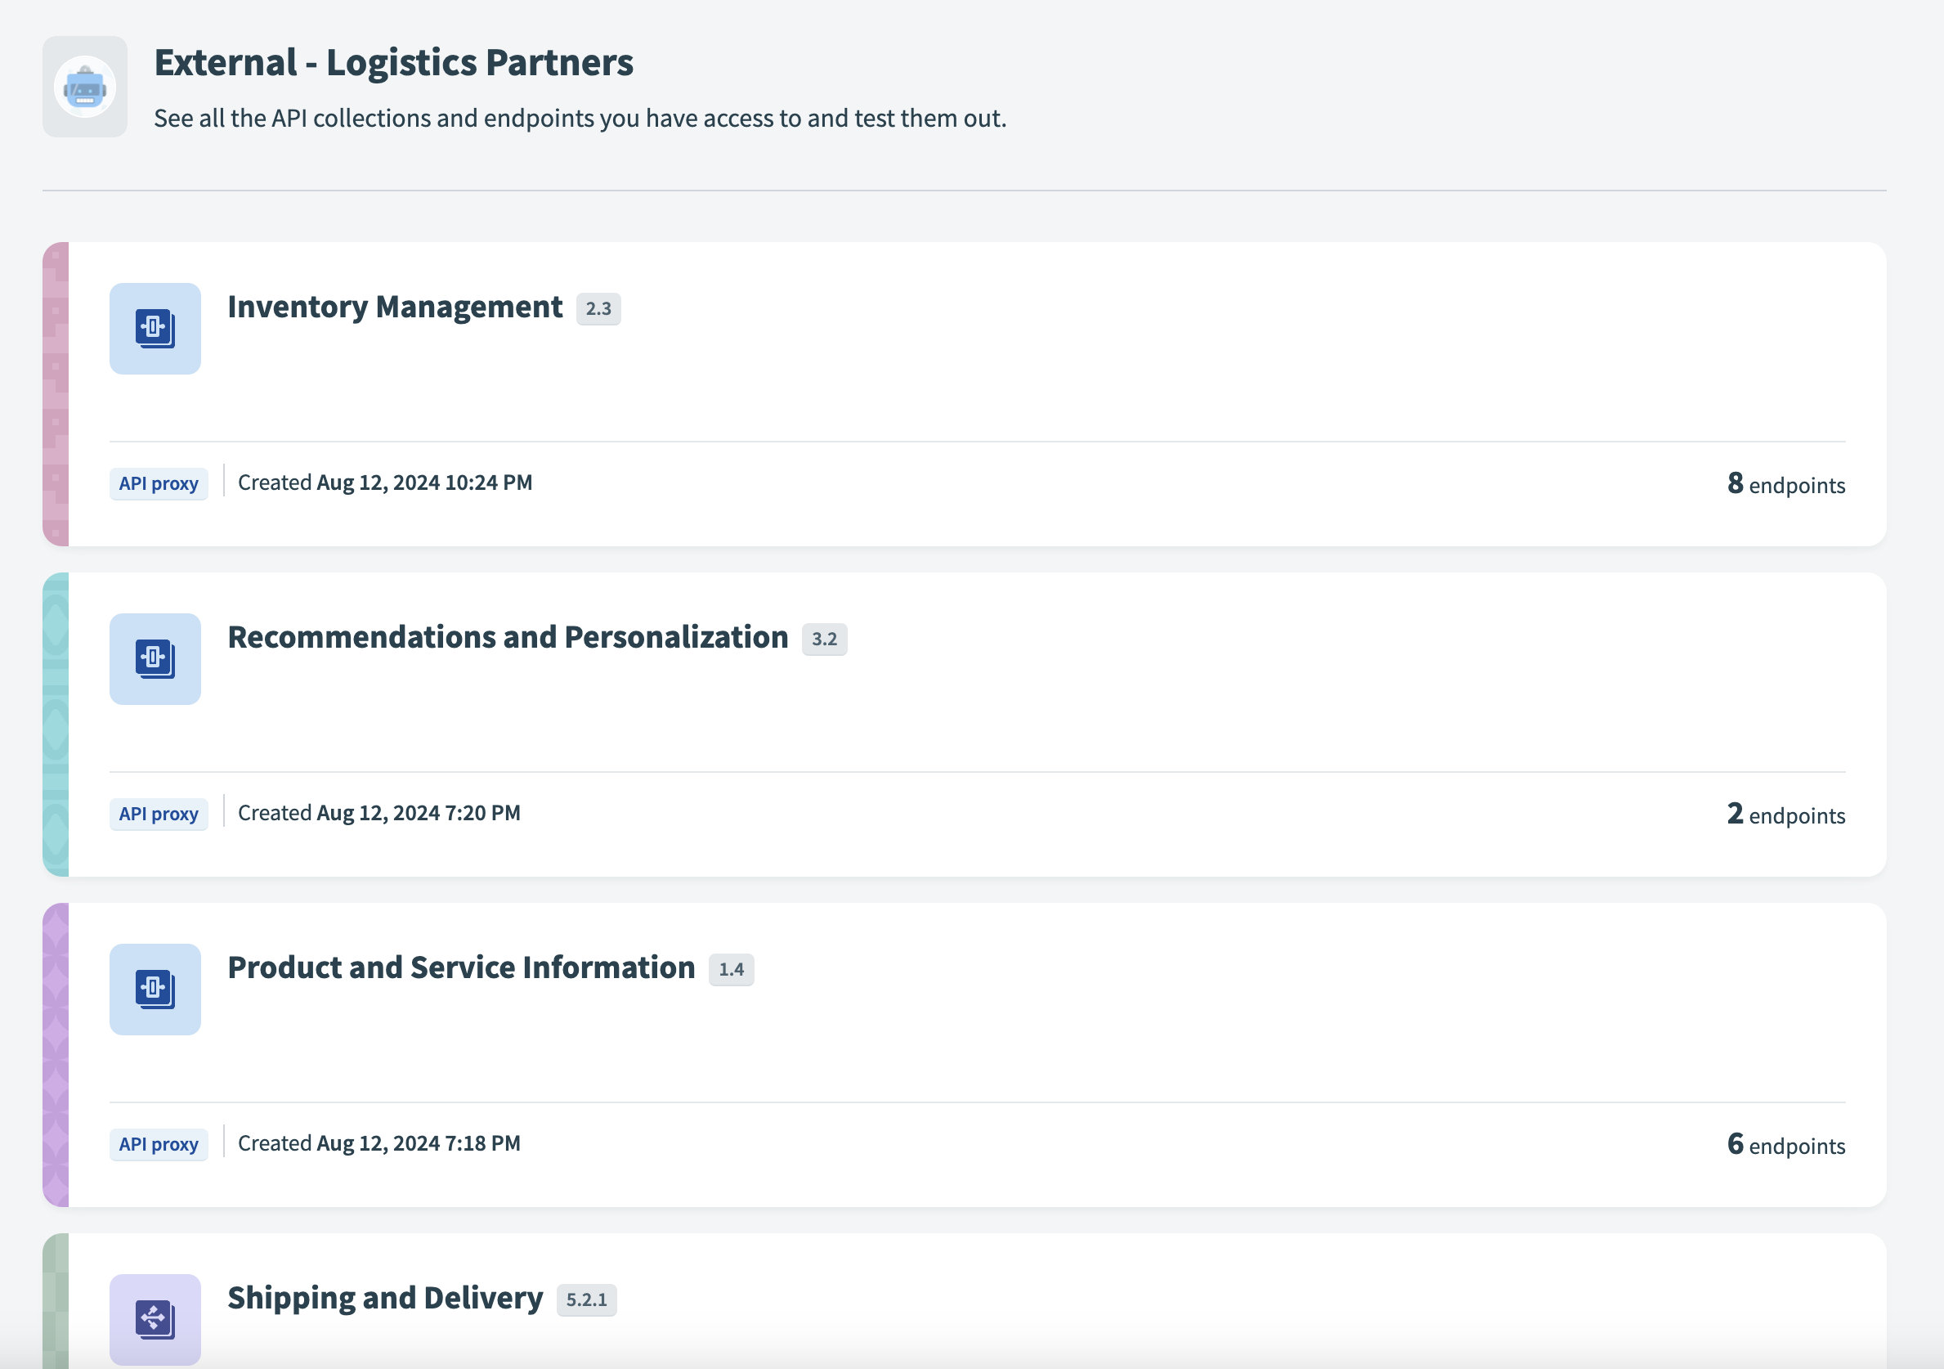1944x1369 pixels.
Task: Open Product and Service Information title
Action: tap(460, 967)
